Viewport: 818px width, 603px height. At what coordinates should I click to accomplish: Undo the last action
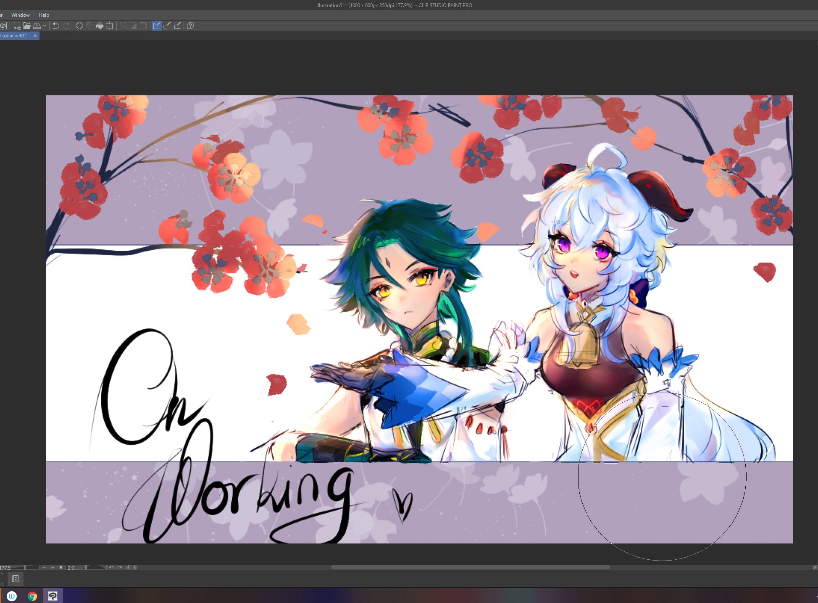click(56, 26)
